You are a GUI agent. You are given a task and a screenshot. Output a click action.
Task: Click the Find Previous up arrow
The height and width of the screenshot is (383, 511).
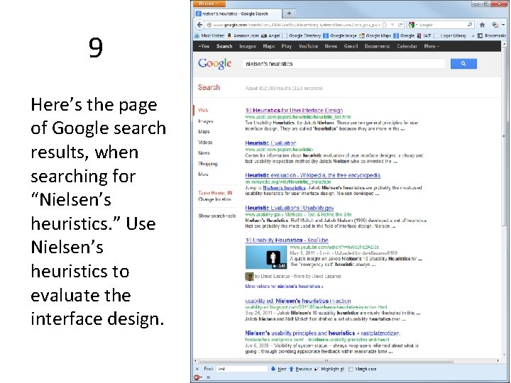292,369
